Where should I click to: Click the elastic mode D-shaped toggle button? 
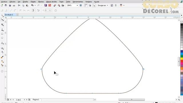coord(33,11)
